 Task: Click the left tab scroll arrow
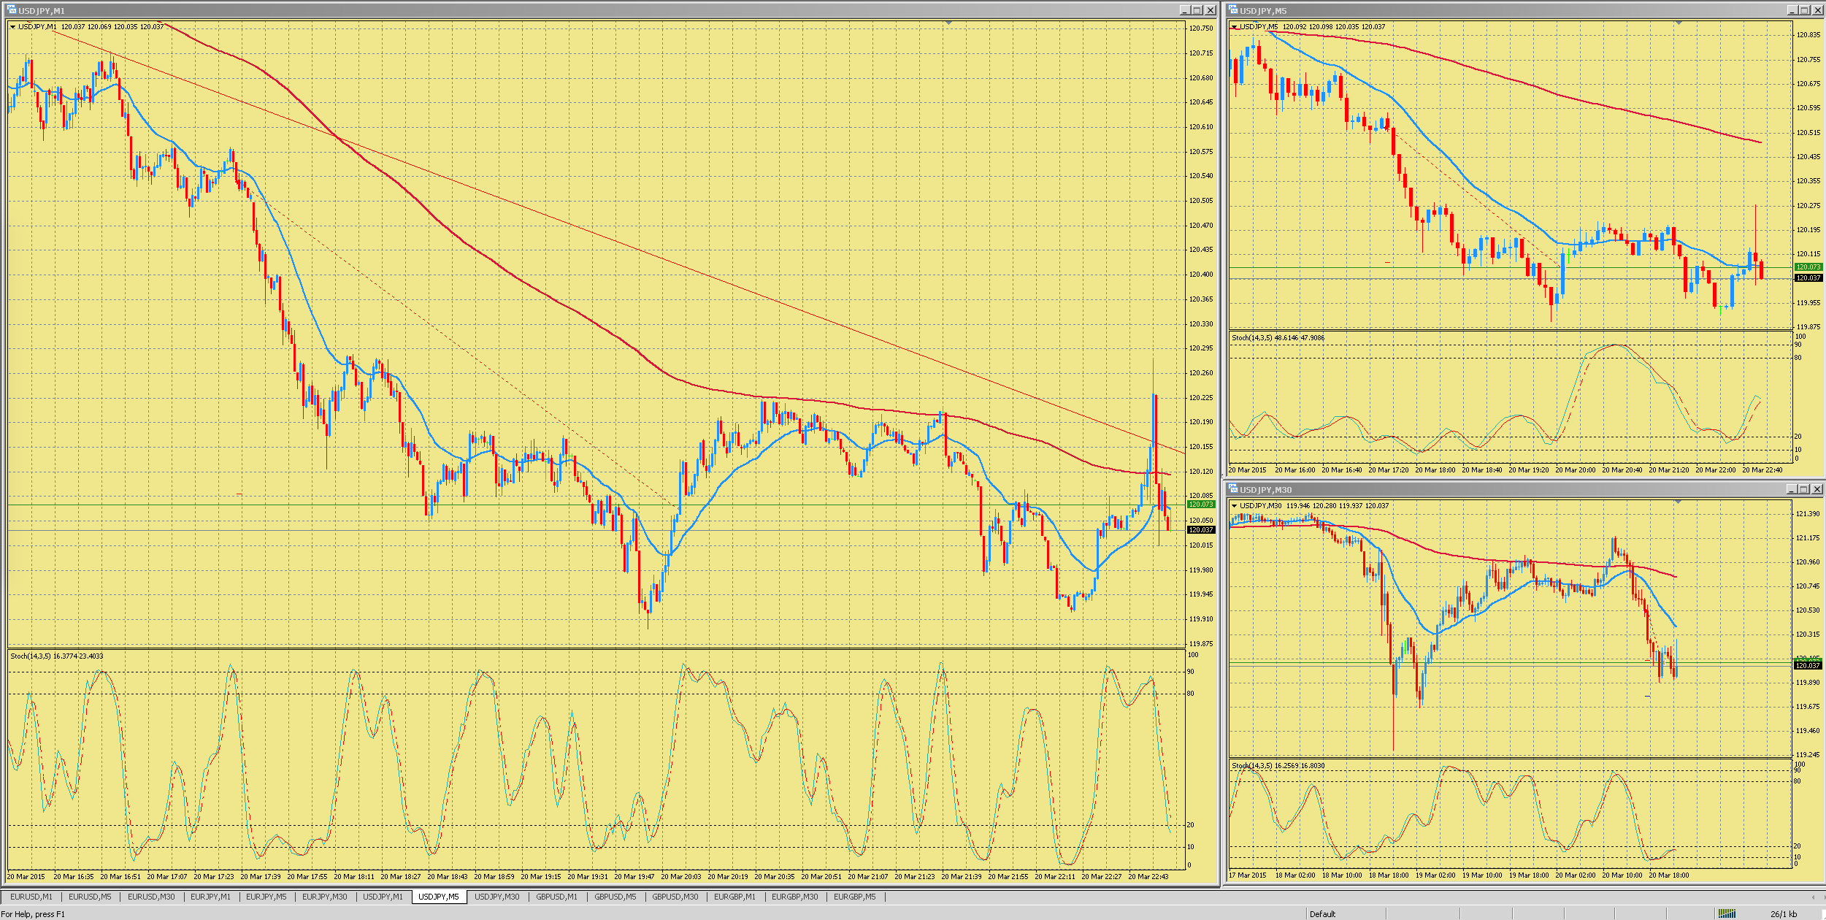1813,897
